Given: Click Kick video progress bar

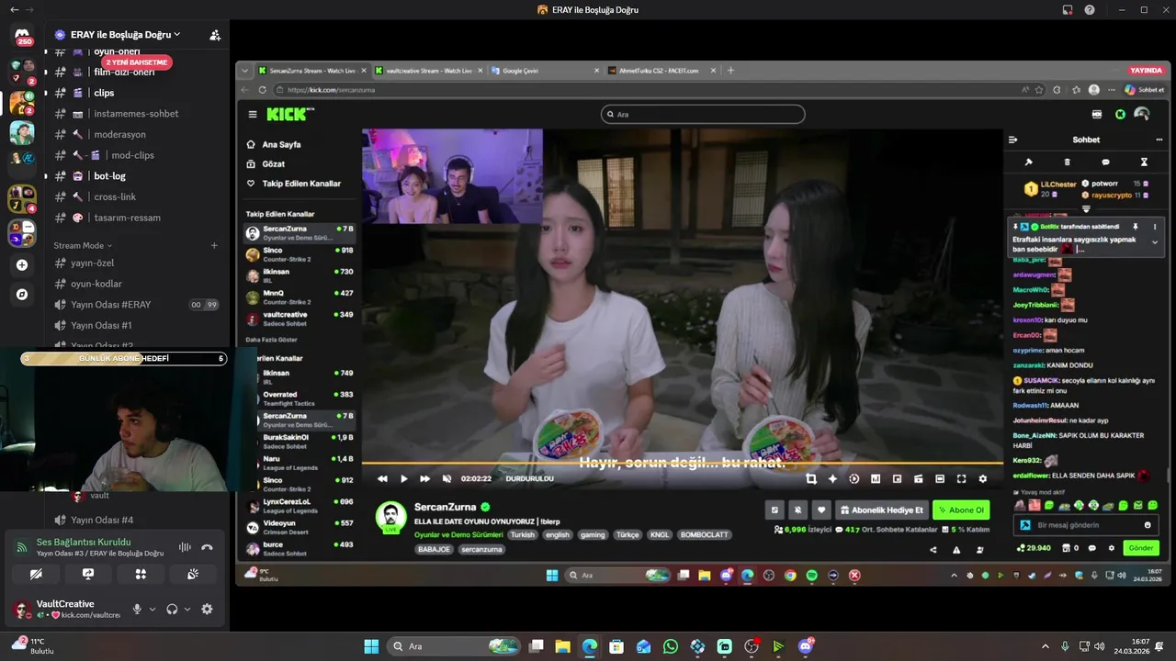Looking at the screenshot, I should tap(682, 464).
